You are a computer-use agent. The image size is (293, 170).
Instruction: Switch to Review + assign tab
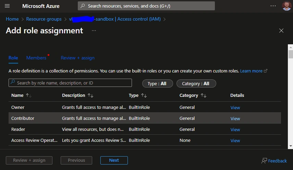click(x=77, y=58)
